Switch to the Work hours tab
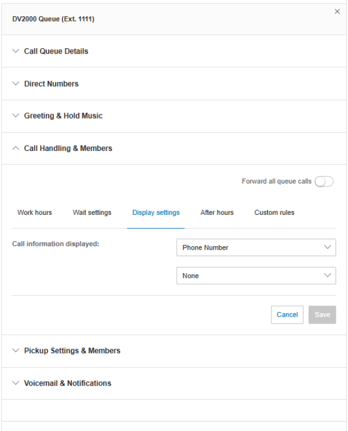The height and width of the screenshot is (431, 348). [35, 213]
